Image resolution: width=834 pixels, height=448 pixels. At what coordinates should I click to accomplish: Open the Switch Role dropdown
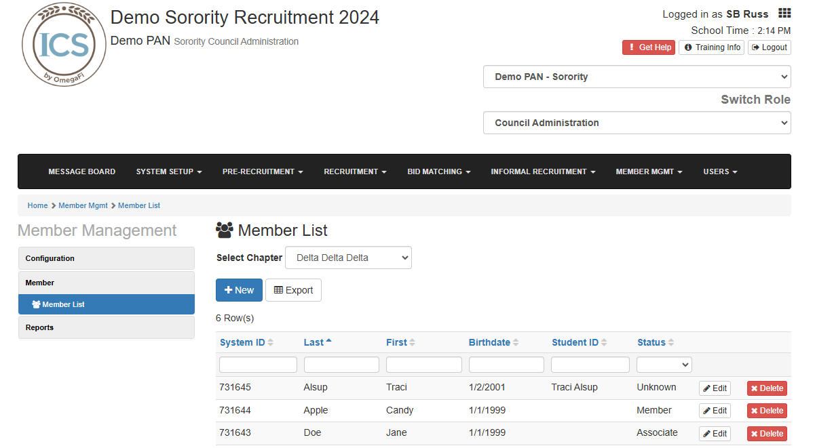coord(637,123)
